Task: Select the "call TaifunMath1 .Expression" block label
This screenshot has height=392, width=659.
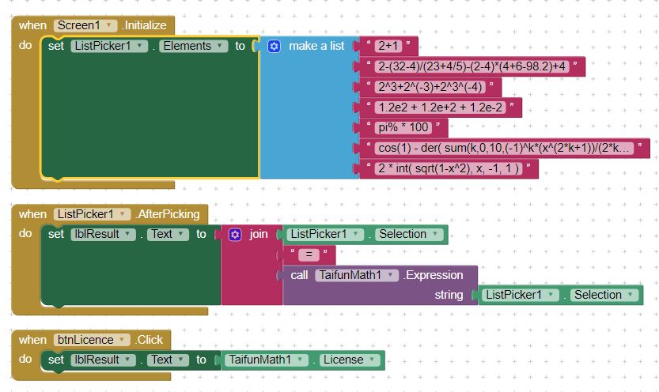Action: (299, 275)
